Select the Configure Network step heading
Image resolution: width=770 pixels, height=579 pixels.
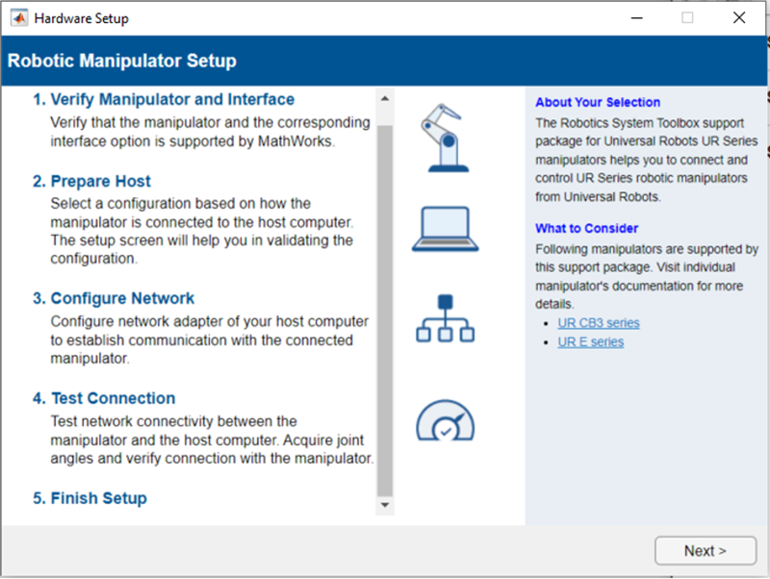tap(122, 299)
